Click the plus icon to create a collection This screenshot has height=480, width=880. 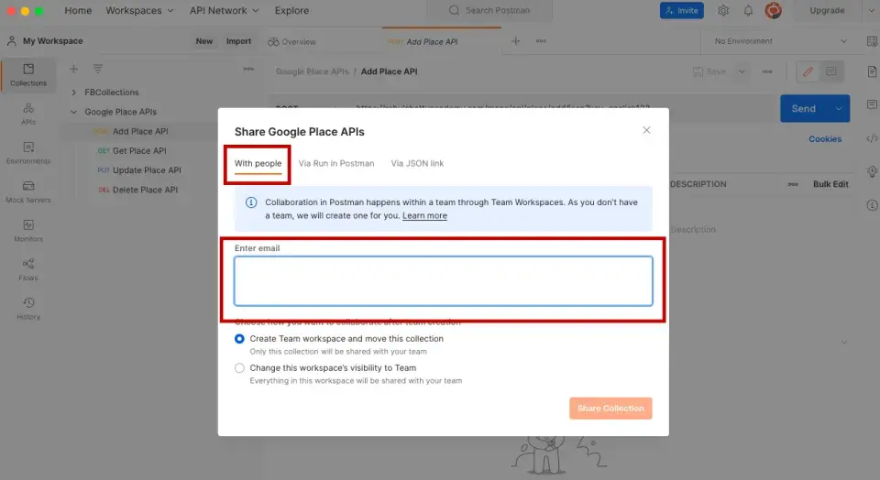pos(73,69)
